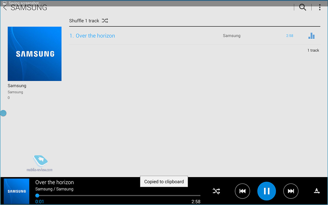Tap the Saving screenshot notification icon
Screen dimensions: 328x205
pos(4,3)
